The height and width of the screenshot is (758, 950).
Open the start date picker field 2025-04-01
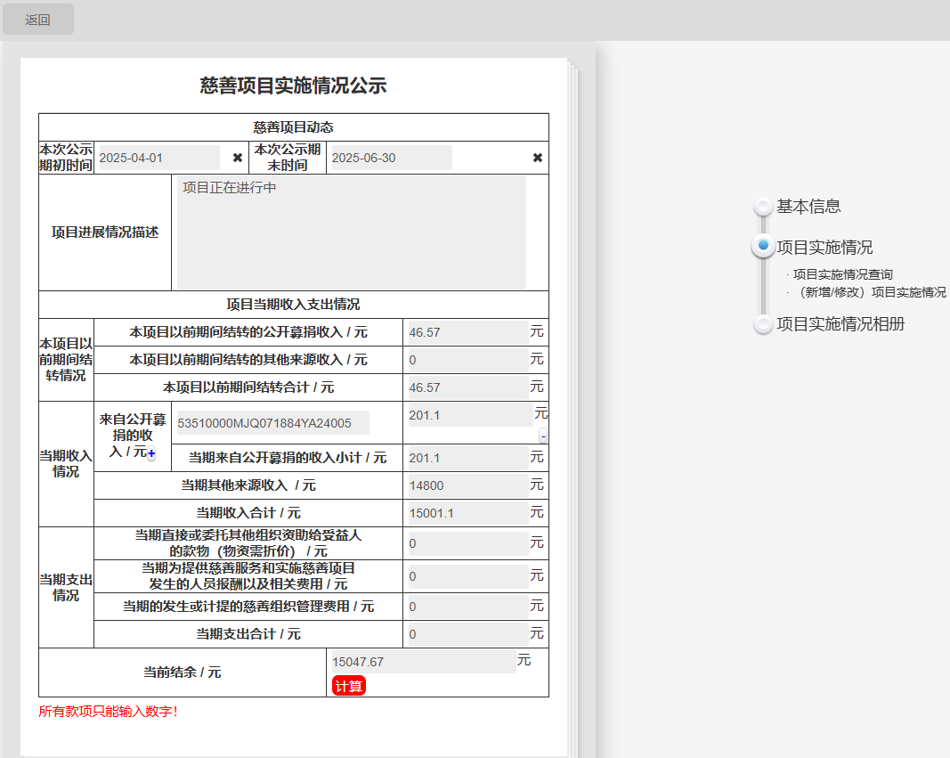(x=158, y=158)
